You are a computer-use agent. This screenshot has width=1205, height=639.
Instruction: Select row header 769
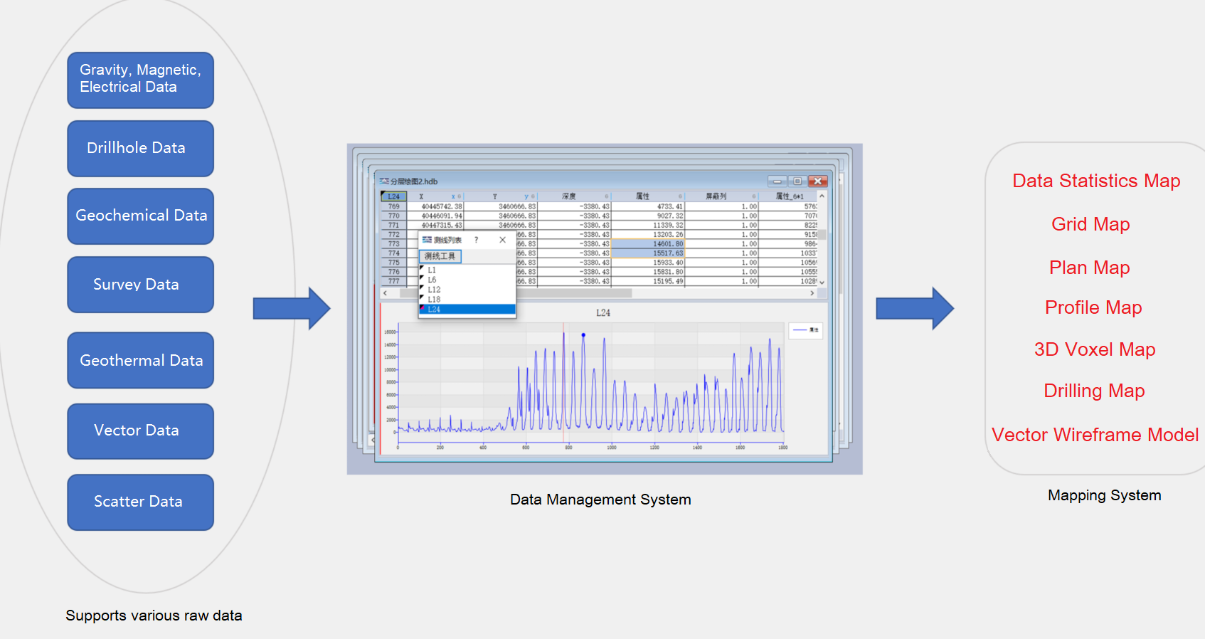pos(394,206)
